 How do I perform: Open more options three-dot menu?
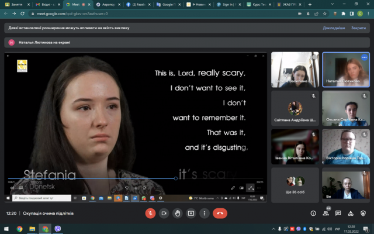click(x=205, y=213)
